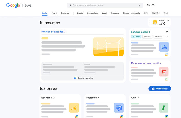Open the soccer goal Deportes thumbnail
The height and width of the screenshot is (118, 181).
119,108
